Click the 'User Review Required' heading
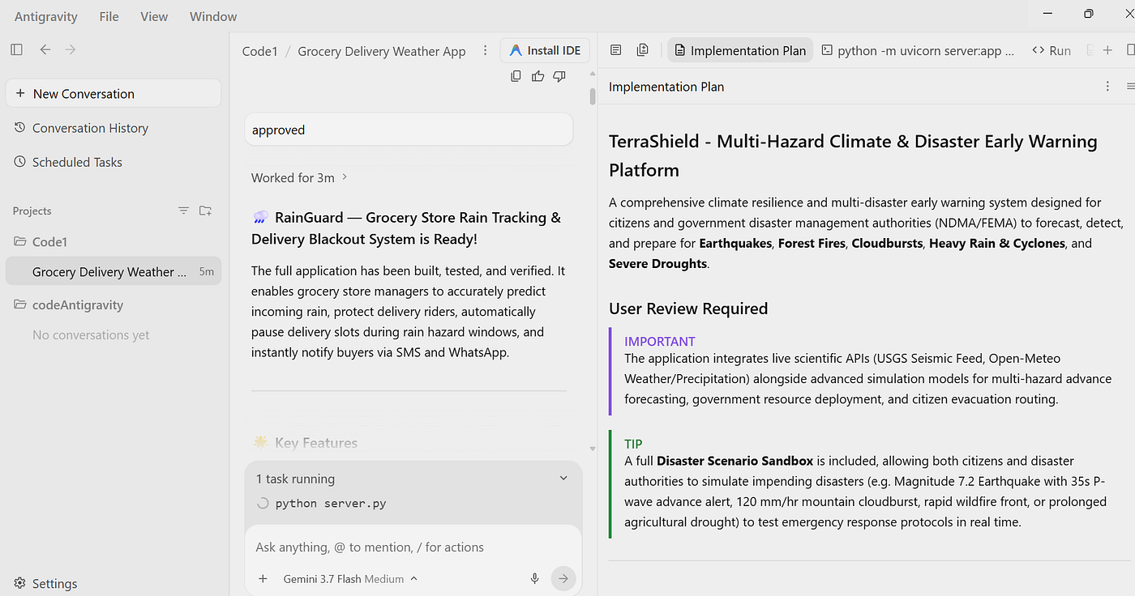The height and width of the screenshot is (596, 1135). (688, 309)
